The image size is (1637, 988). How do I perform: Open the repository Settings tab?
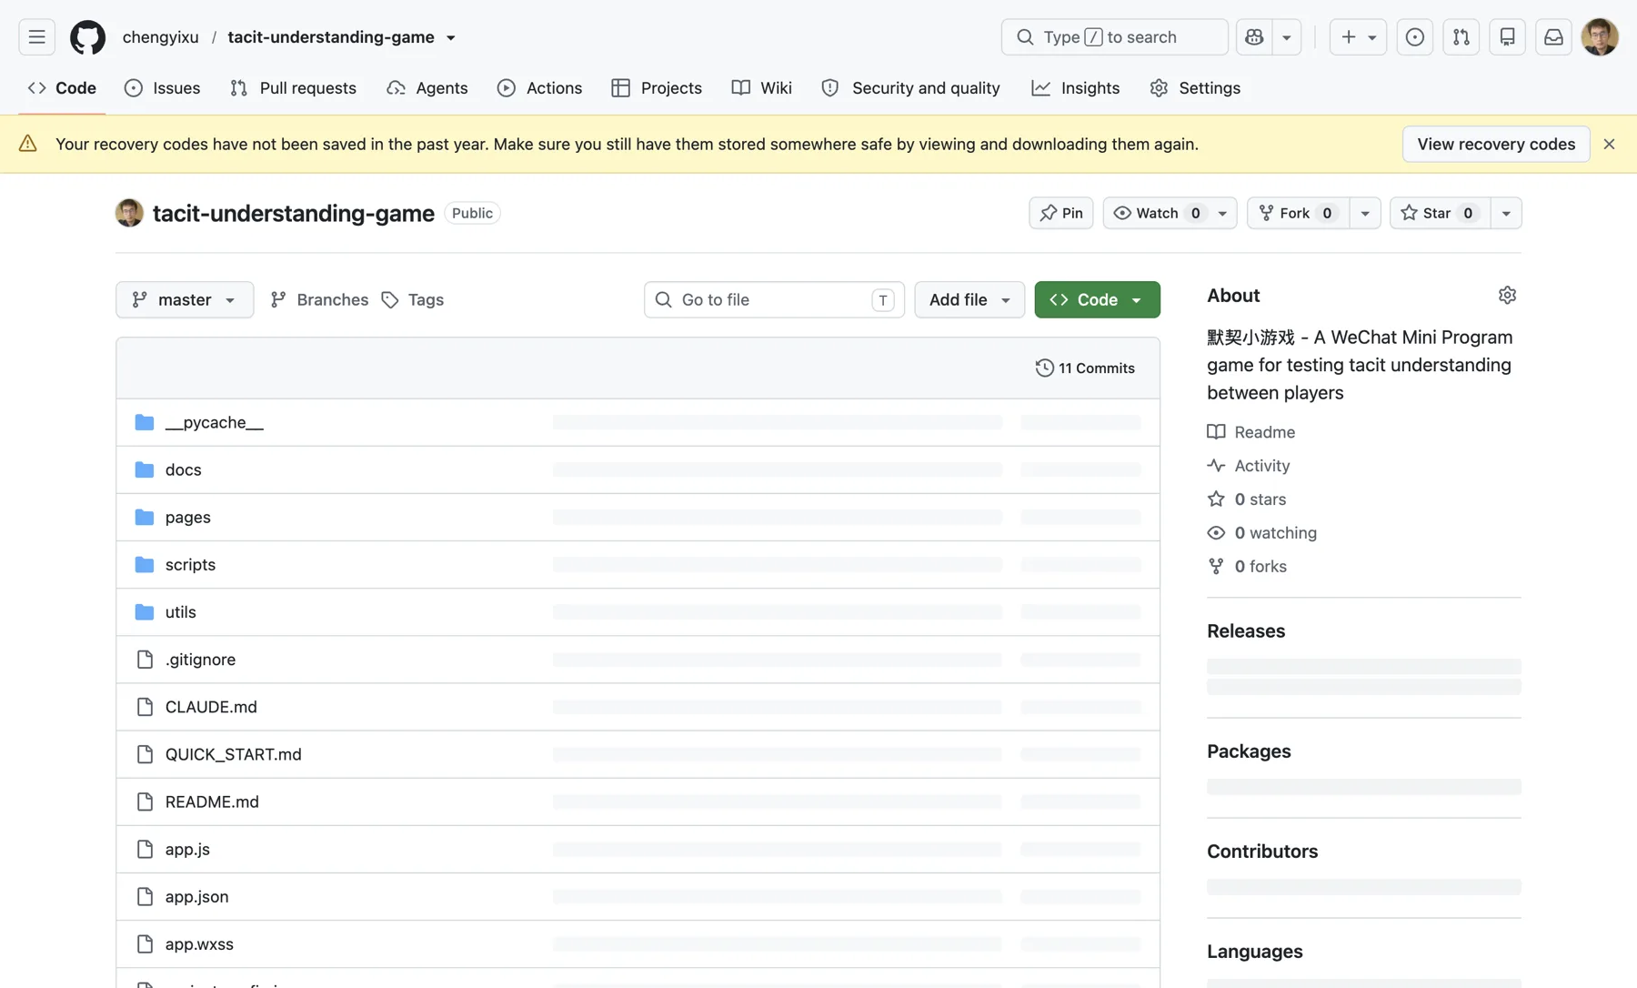point(1195,88)
